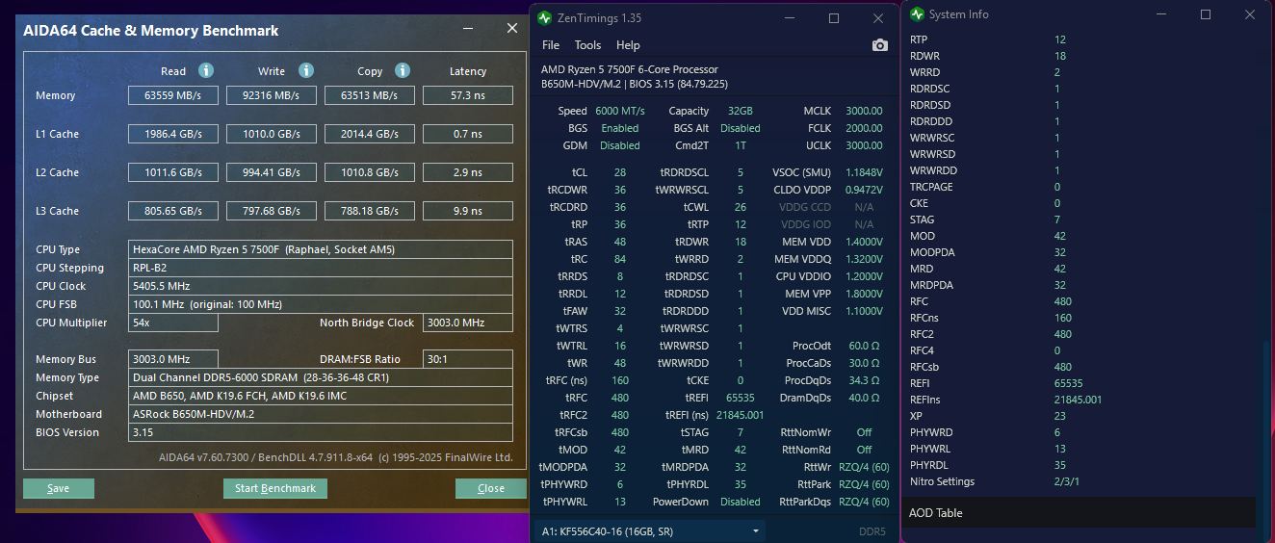Click Memory Read value 63559 MB/s
The height and width of the screenshot is (543, 1275).
[x=173, y=95]
